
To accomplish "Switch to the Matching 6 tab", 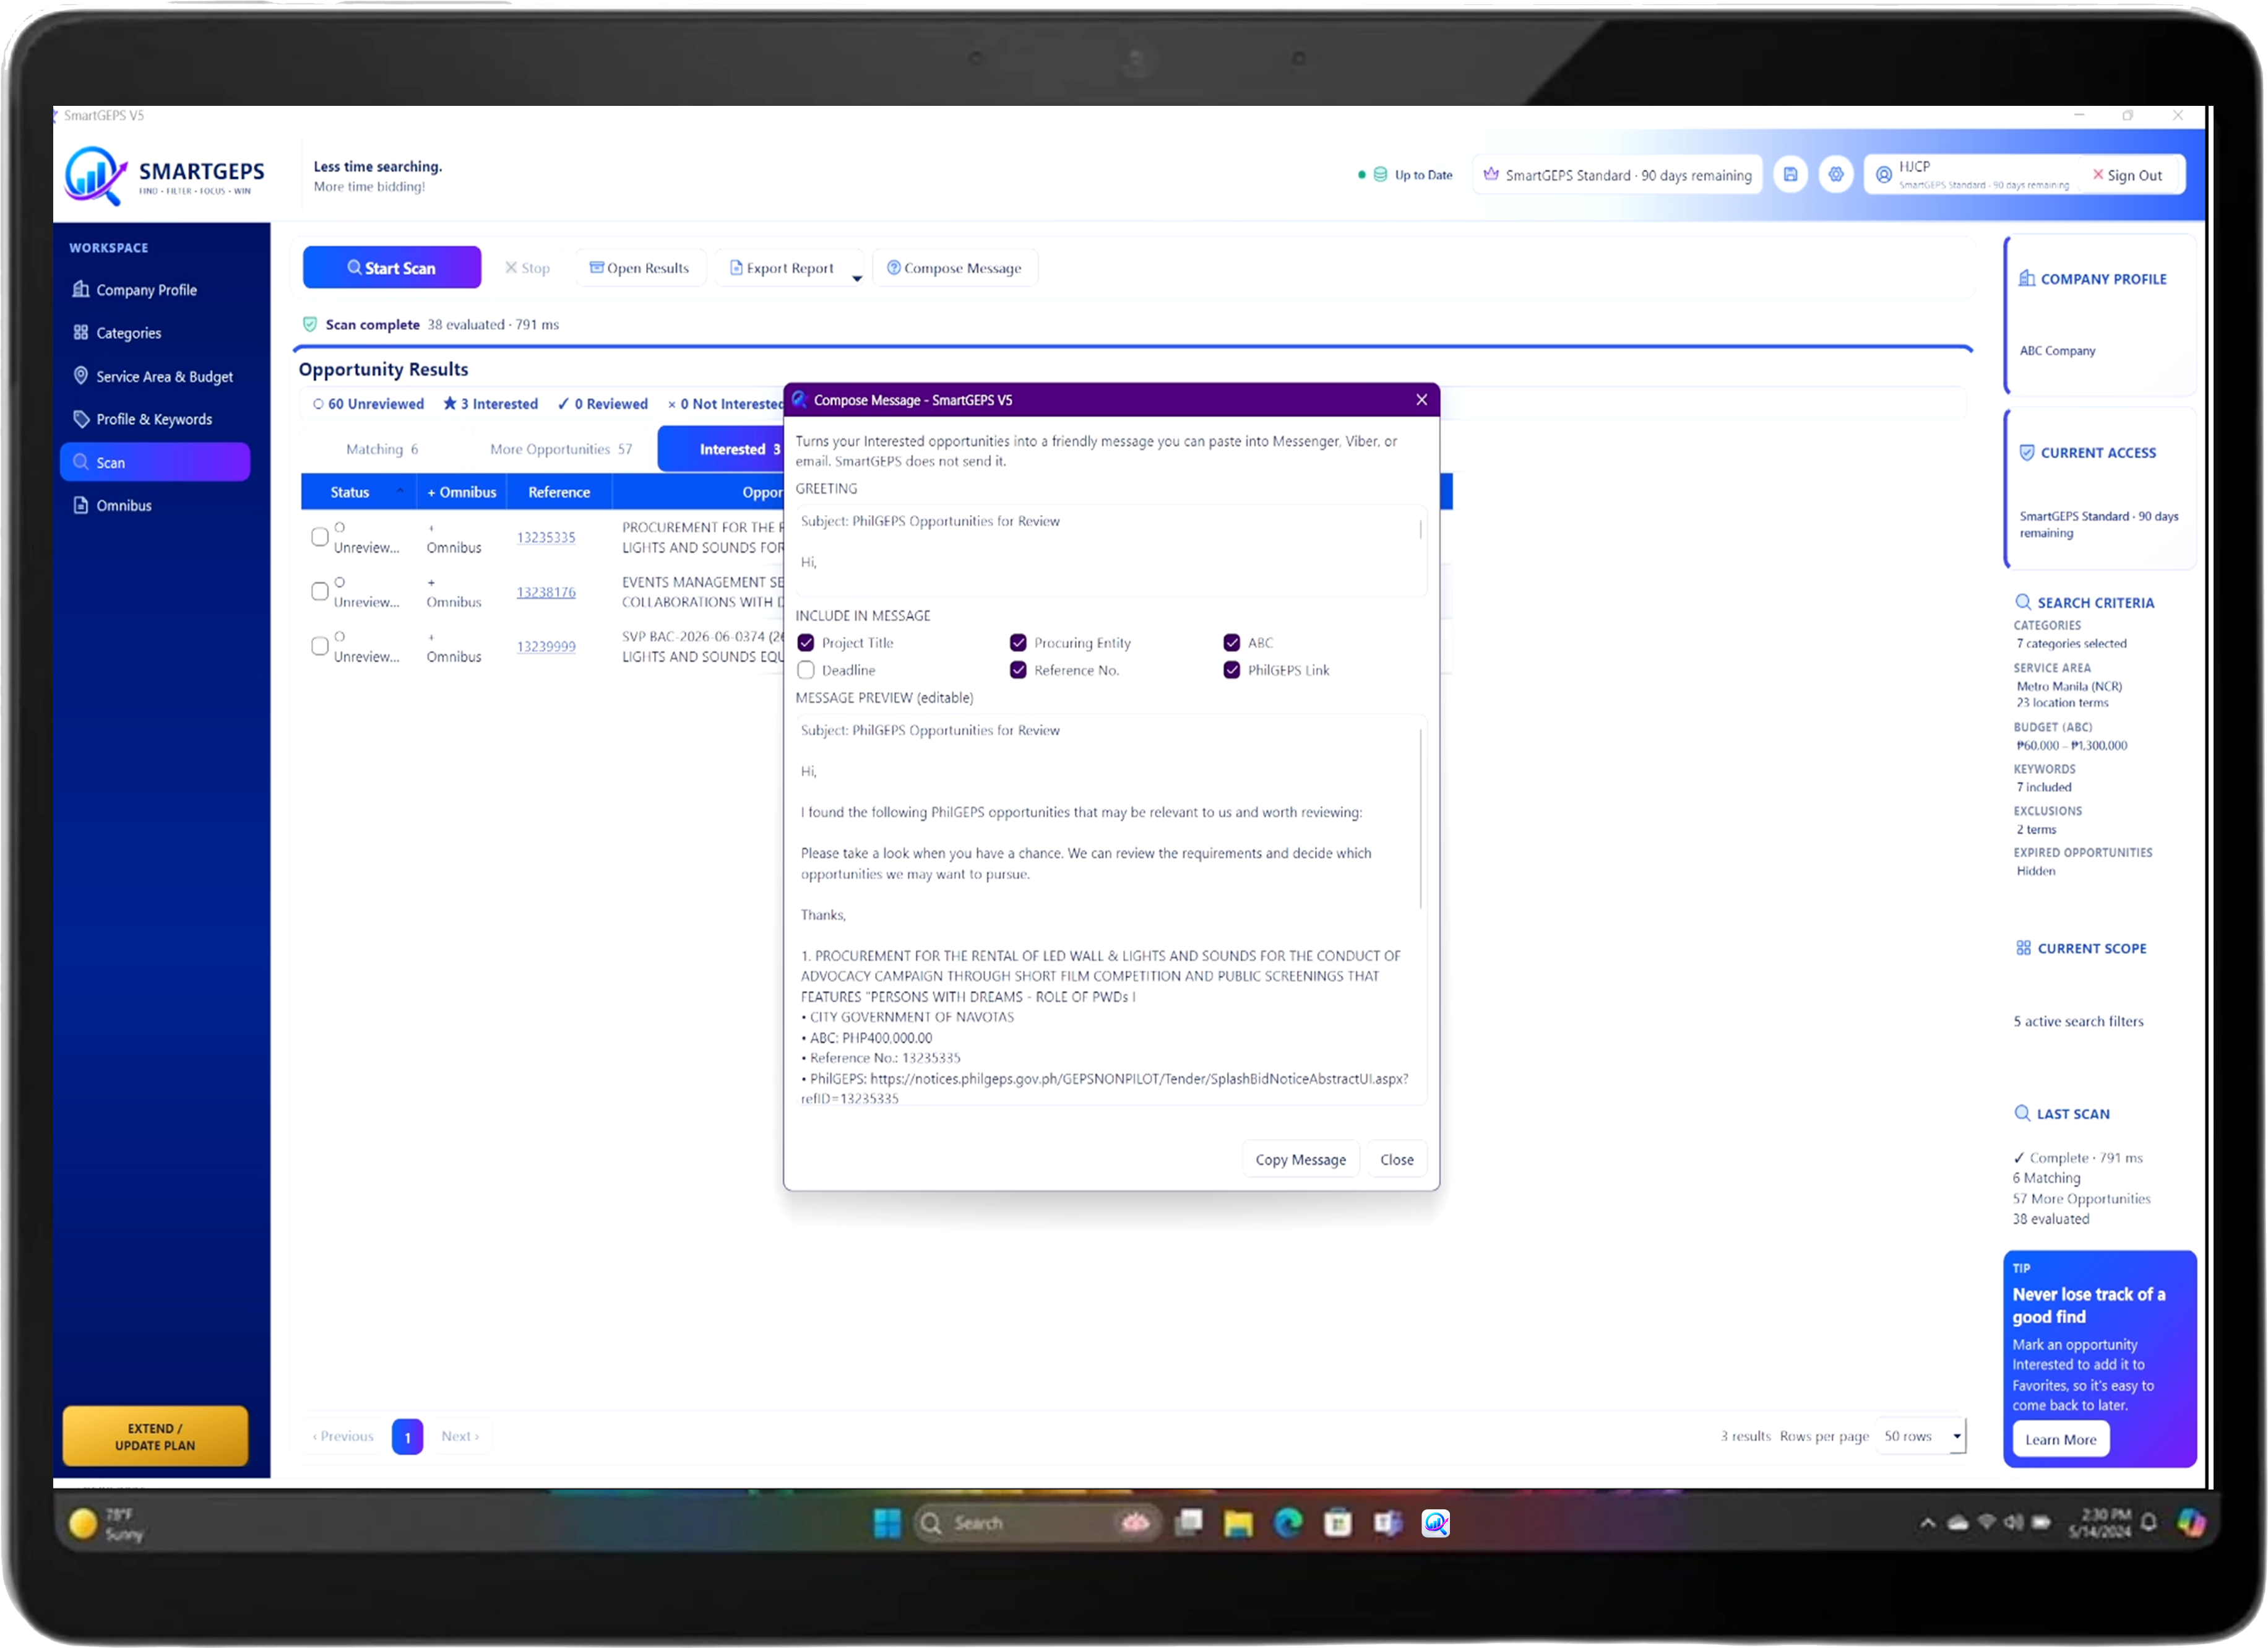I will point(381,449).
